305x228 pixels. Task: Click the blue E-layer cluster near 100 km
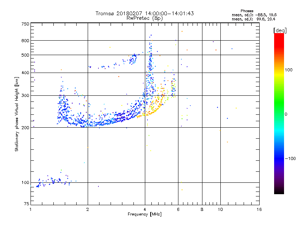tap(53, 182)
